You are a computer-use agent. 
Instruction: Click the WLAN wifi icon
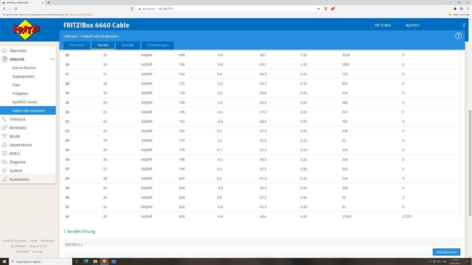pyautogui.click(x=5, y=136)
